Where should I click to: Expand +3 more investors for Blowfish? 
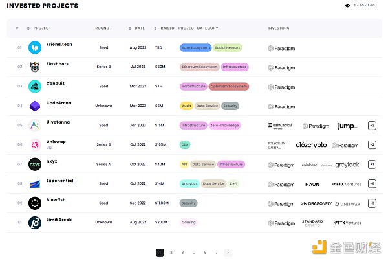tap(372, 203)
